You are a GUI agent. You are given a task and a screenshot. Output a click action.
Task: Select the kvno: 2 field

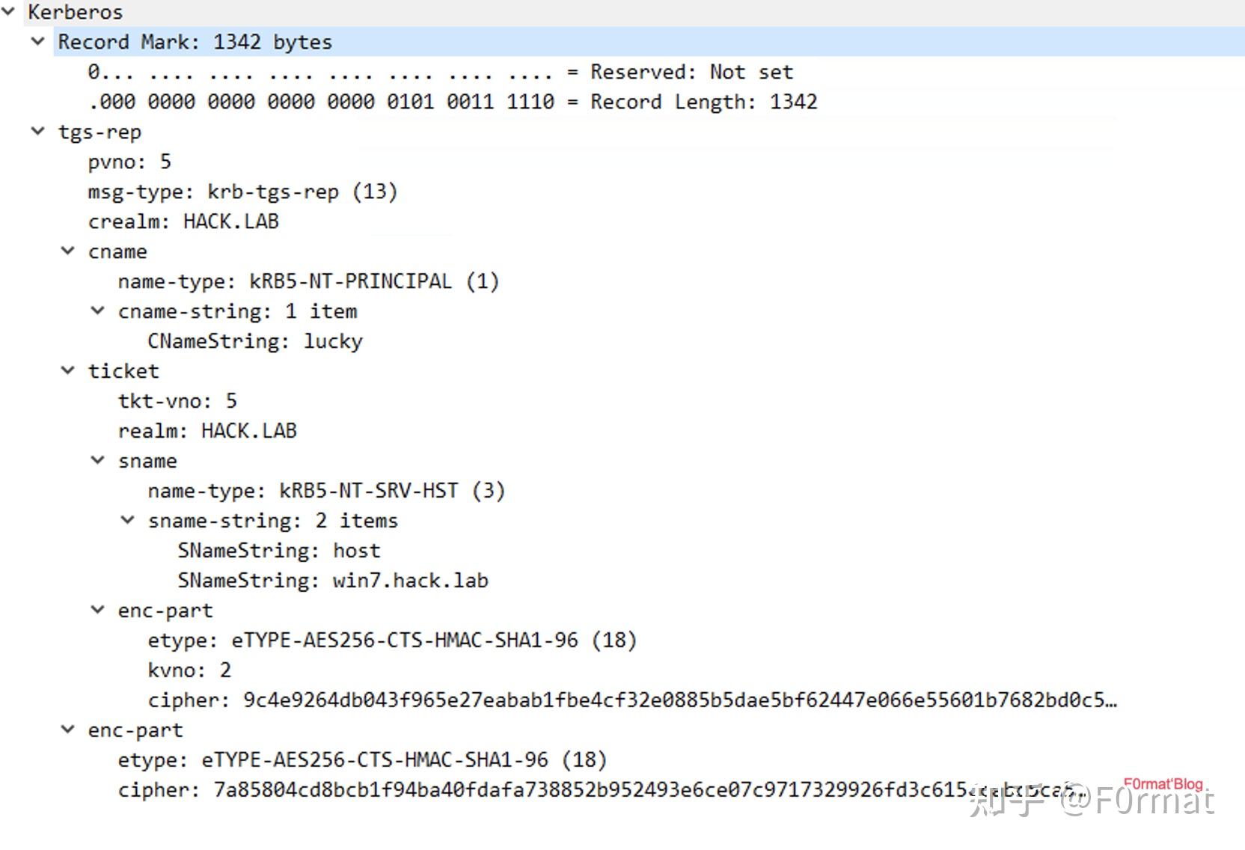[x=189, y=670]
